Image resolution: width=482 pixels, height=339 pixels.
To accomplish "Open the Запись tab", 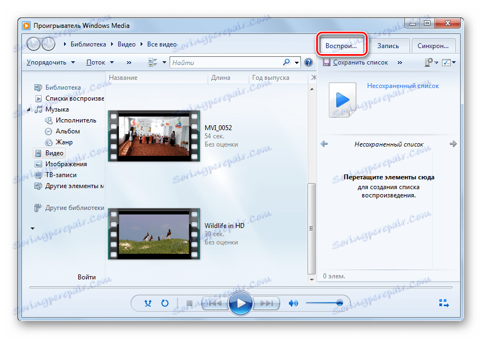I will [388, 46].
